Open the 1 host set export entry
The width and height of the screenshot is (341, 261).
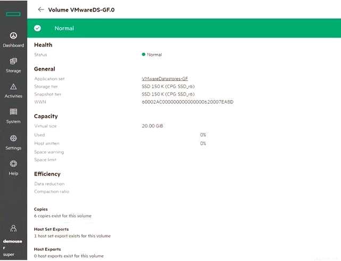pyautogui.click(x=72, y=235)
